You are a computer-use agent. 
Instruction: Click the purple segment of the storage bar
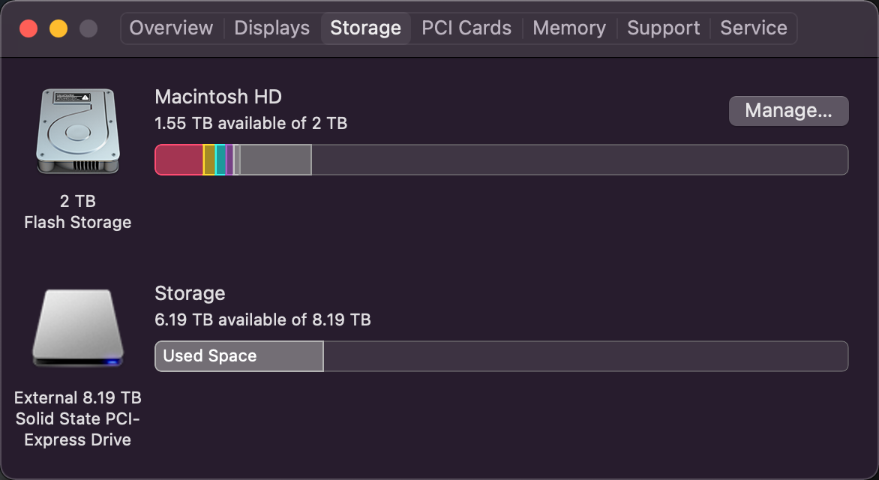tap(229, 160)
